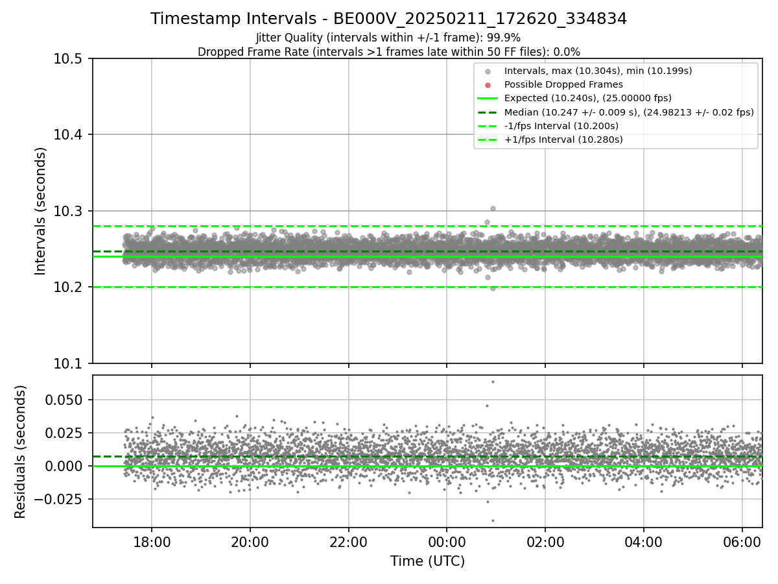This screenshot has height=584, width=778.
Task: Click the 04:00 time tick label
Action: pos(644,542)
